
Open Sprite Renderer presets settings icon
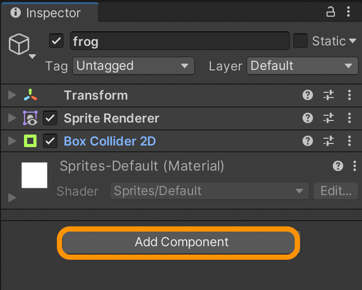coord(329,118)
